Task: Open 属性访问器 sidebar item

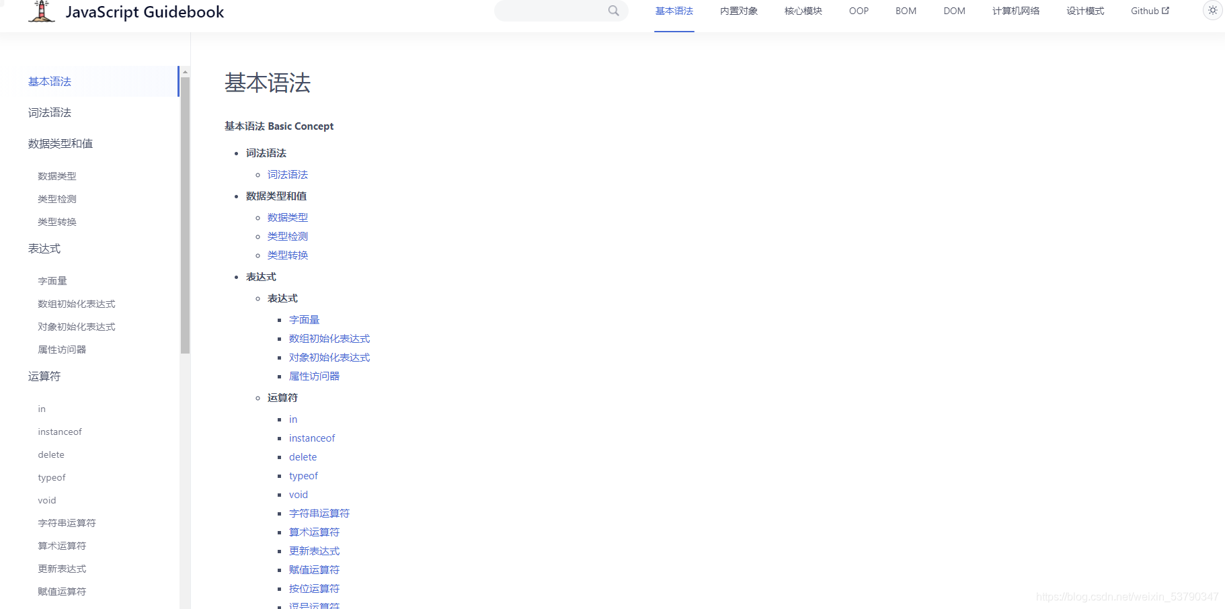Action: pos(62,350)
